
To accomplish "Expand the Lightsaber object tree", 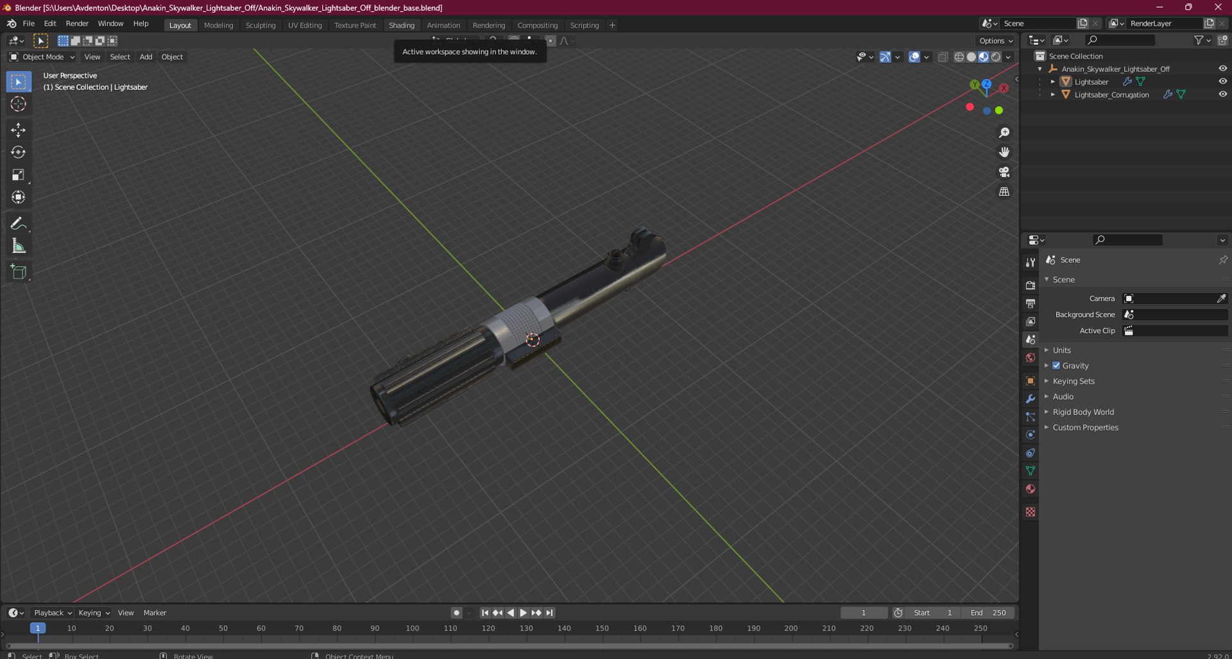I will pyautogui.click(x=1052, y=81).
